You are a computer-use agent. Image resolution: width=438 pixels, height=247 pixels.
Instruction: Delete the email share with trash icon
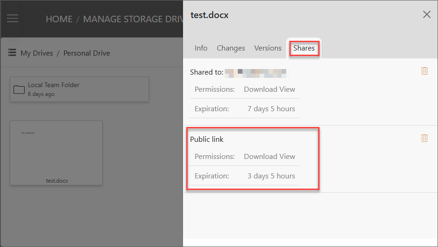click(x=425, y=71)
